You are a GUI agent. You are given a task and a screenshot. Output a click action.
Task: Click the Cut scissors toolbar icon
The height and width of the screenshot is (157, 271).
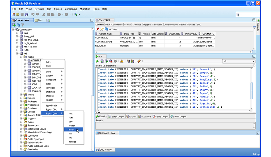tap(44, 14)
